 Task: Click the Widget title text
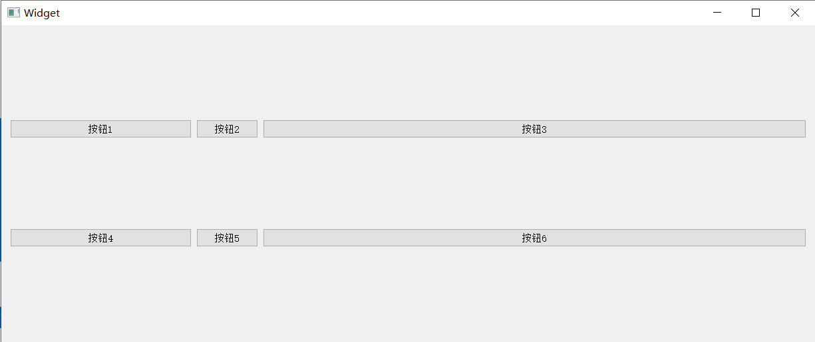42,13
